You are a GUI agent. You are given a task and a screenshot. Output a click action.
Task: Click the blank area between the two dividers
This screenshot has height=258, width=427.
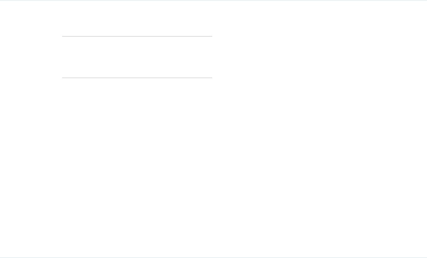(x=137, y=57)
